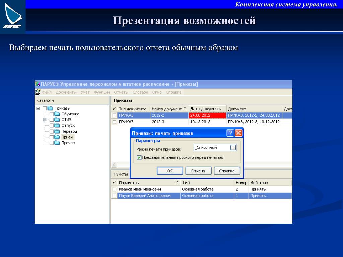Sort by Документ column header
343x257 pixels.
[x=254, y=109]
